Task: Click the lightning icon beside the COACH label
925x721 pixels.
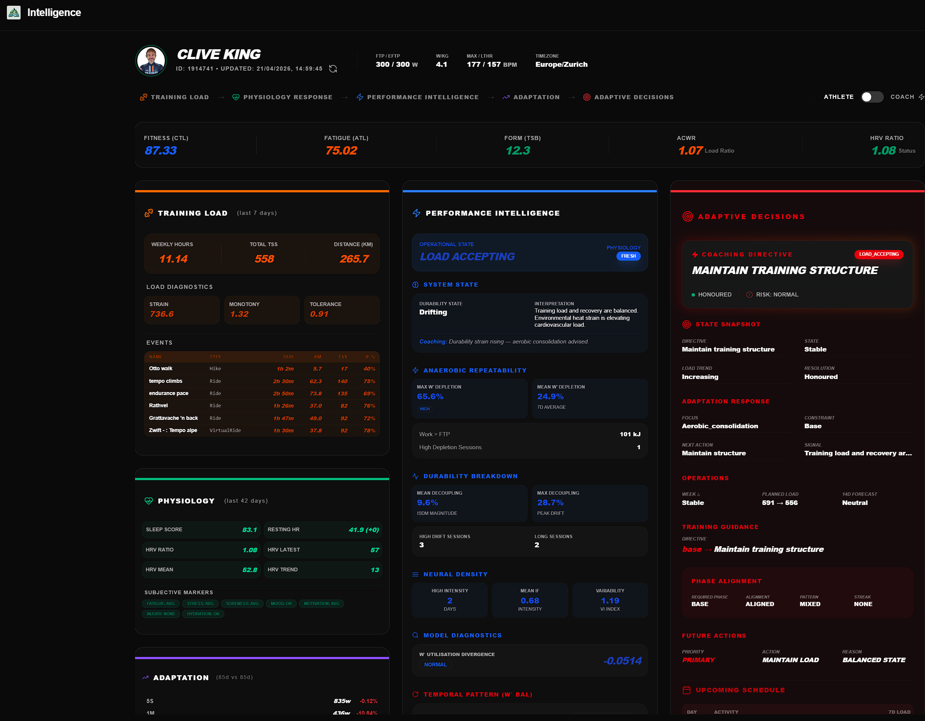Action: [922, 97]
